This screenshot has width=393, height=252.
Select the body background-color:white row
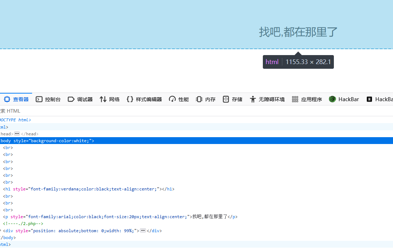point(196,141)
